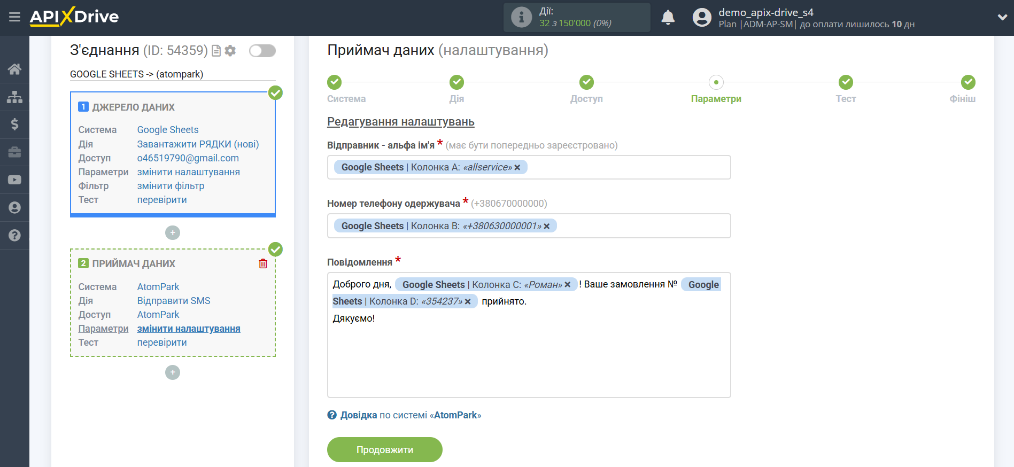Open the hamburger menu
Screen dimensions: 1014x467
point(14,17)
